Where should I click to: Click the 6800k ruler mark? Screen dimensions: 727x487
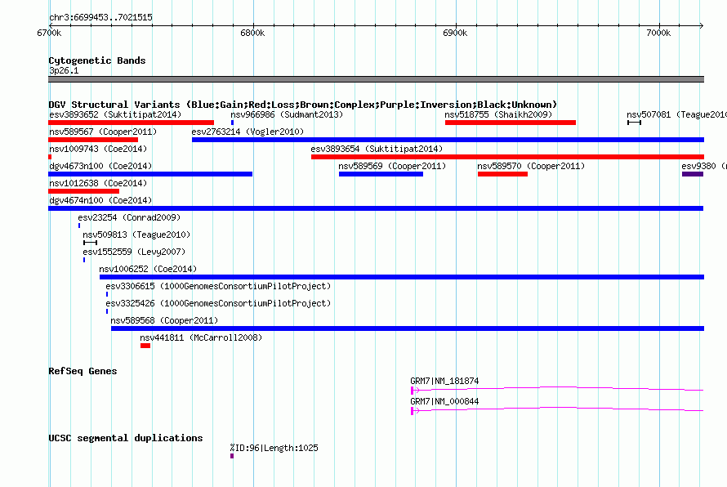click(x=252, y=33)
